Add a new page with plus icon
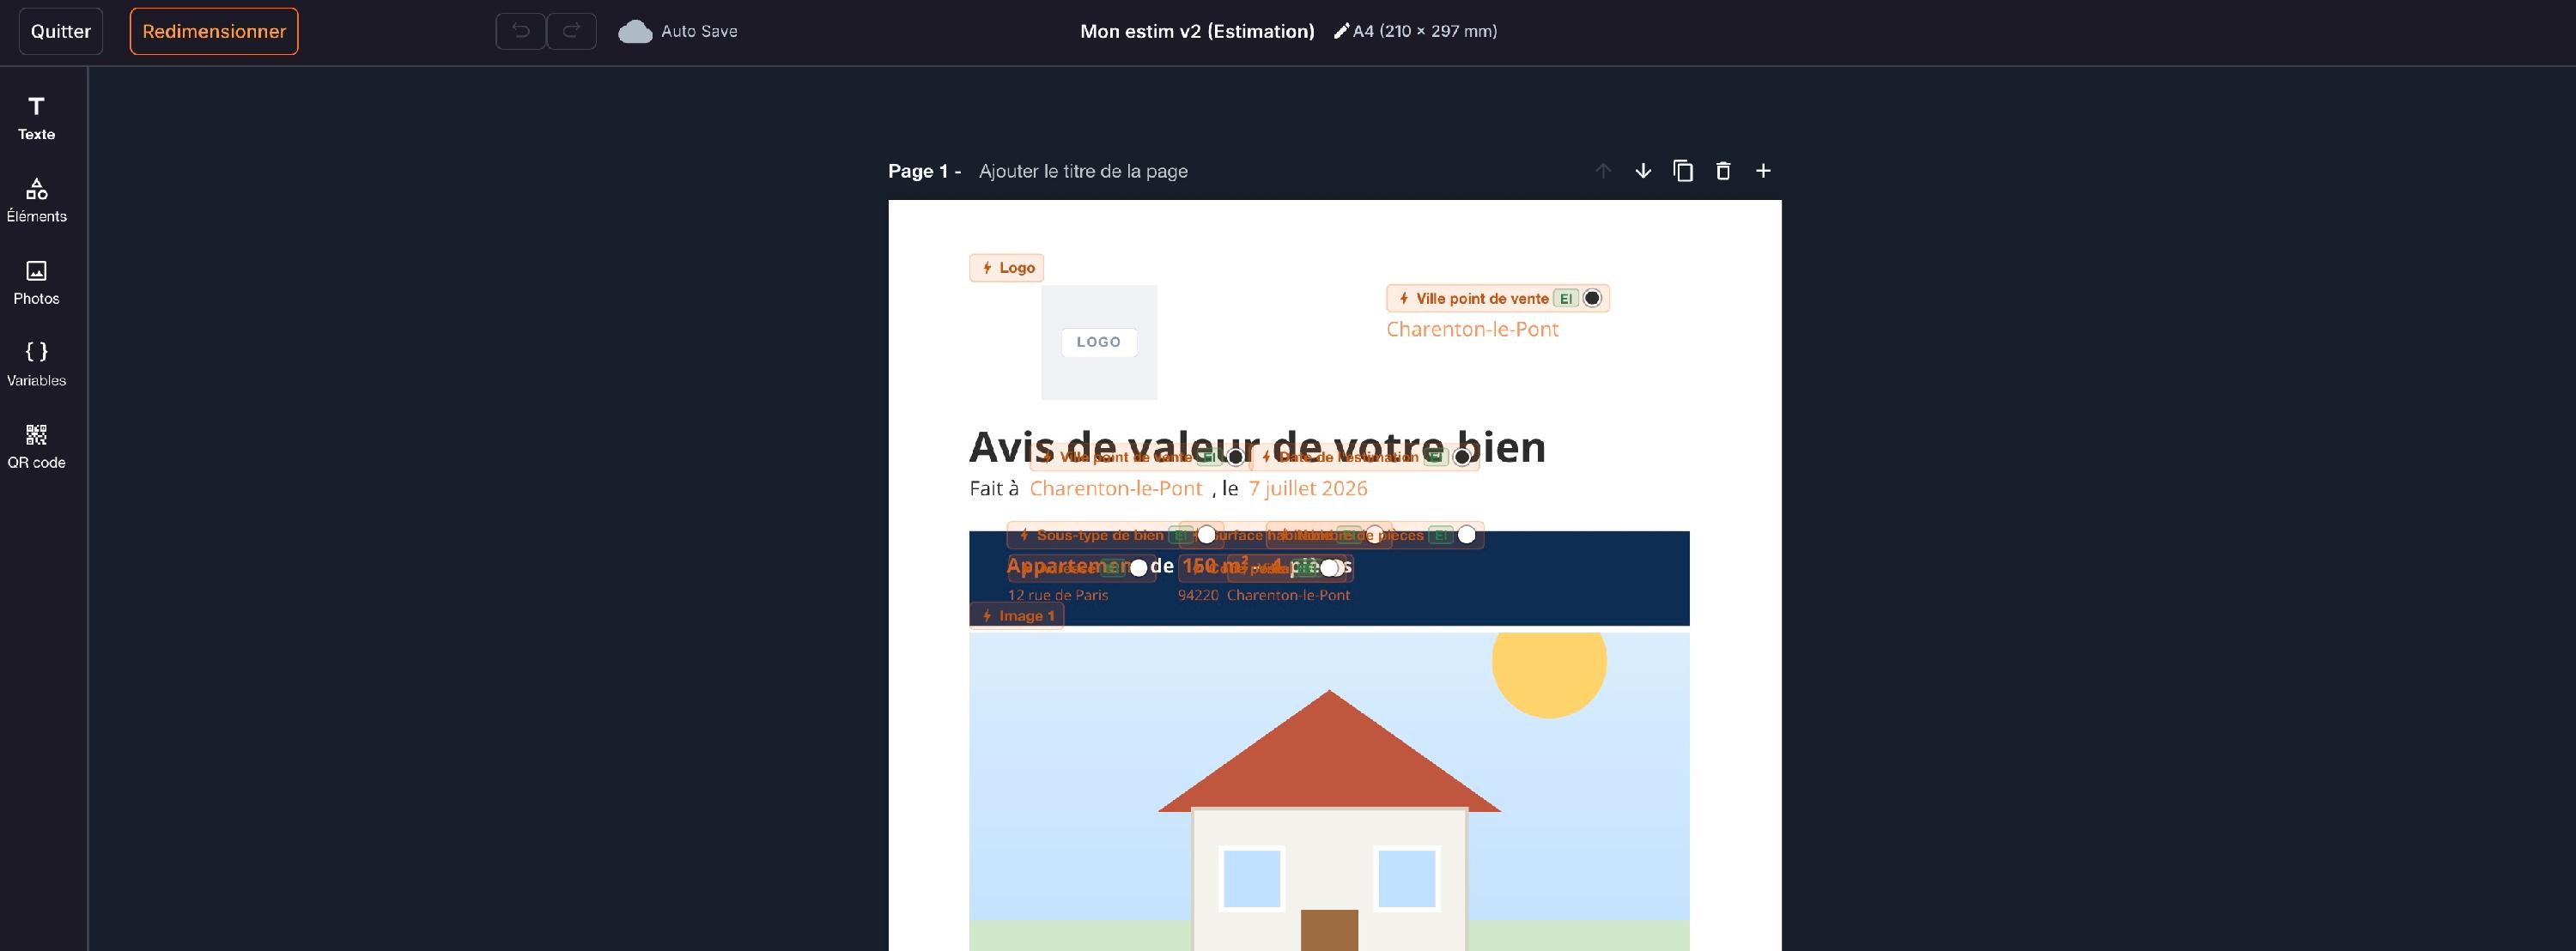 coord(1763,171)
